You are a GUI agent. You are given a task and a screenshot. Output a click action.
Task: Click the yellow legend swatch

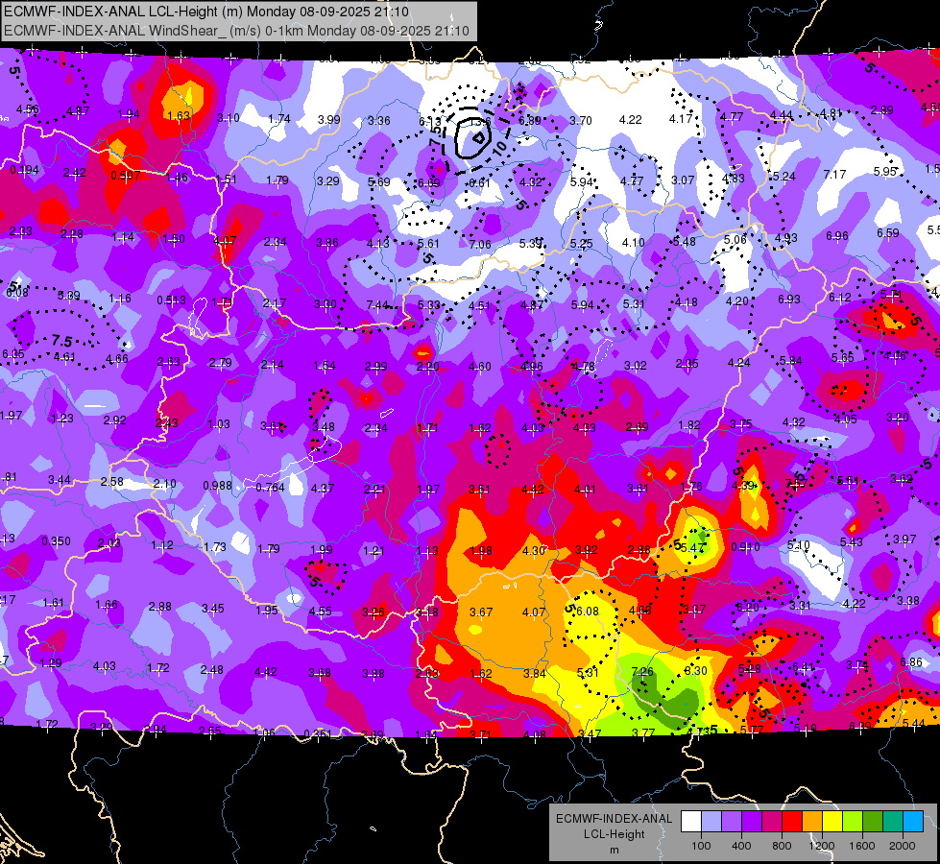coord(832,822)
